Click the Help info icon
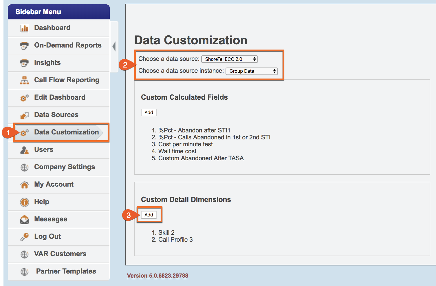Image resolution: width=436 pixels, height=286 pixels. pyautogui.click(x=24, y=202)
